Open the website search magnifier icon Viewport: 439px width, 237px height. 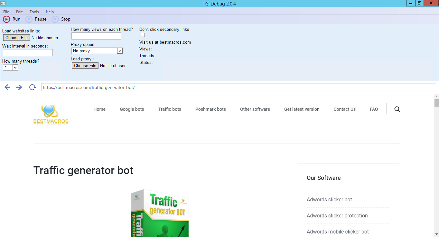pyautogui.click(x=397, y=109)
